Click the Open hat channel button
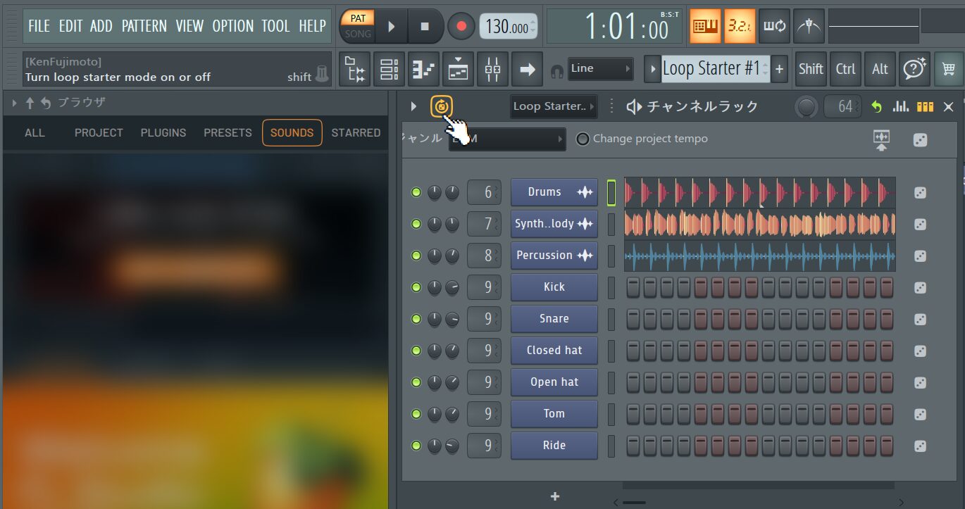Image resolution: width=965 pixels, height=509 pixels. pyautogui.click(x=554, y=382)
